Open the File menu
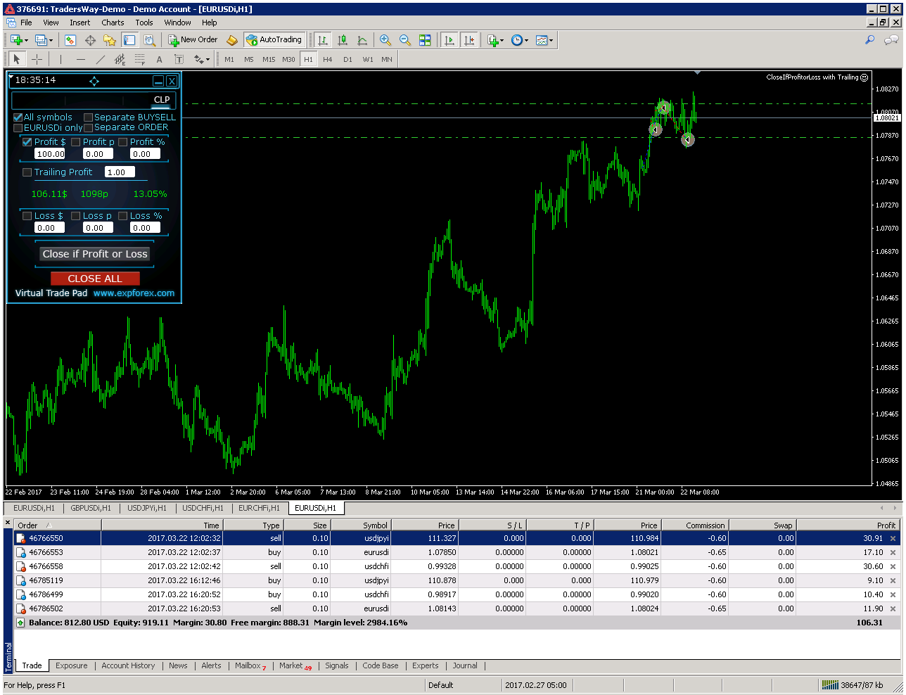Image resolution: width=906 pixels, height=695 pixels. pos(26,23)
